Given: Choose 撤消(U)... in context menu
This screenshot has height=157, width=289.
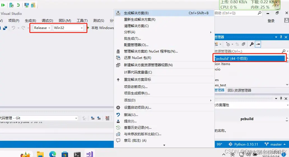Looking at the screenshot, I should tap(164, 115).
